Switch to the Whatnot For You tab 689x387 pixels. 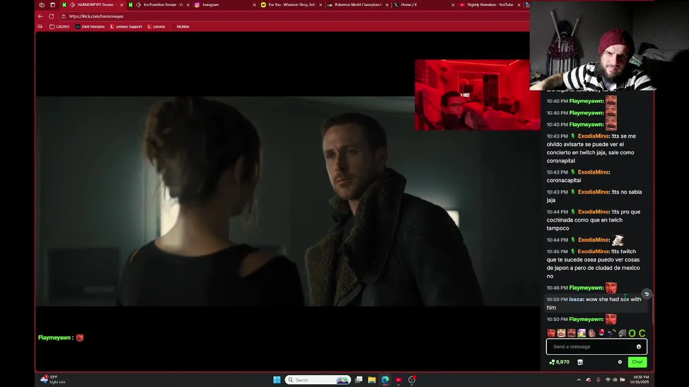click(x=291, y=5)
